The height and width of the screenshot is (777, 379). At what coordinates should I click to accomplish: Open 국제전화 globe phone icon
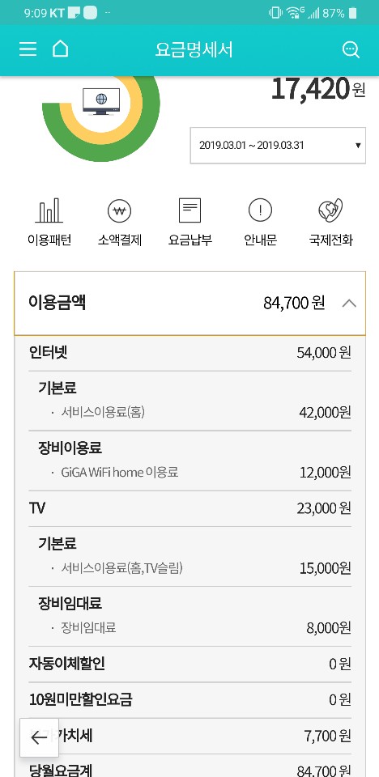[x=330, y=210]
